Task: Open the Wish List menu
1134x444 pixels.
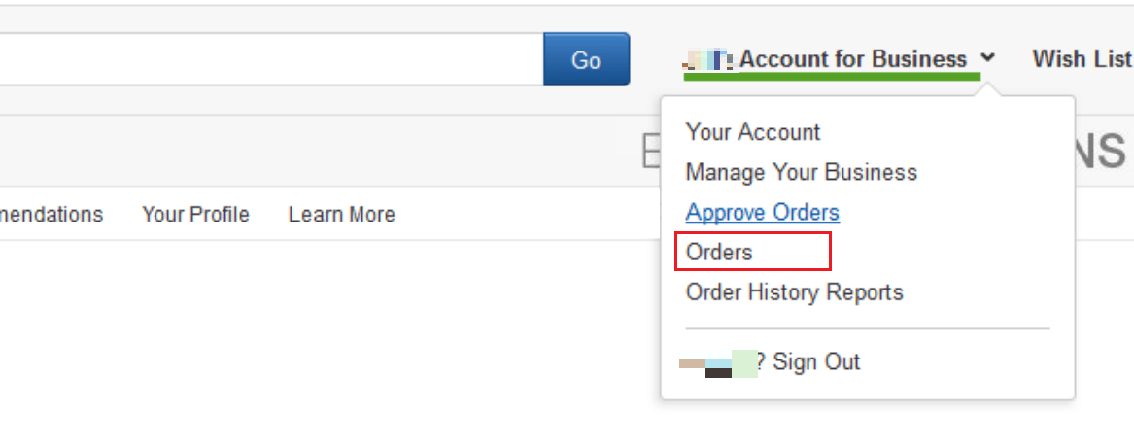Action: pyautogui.click(x=1082, y=58)
